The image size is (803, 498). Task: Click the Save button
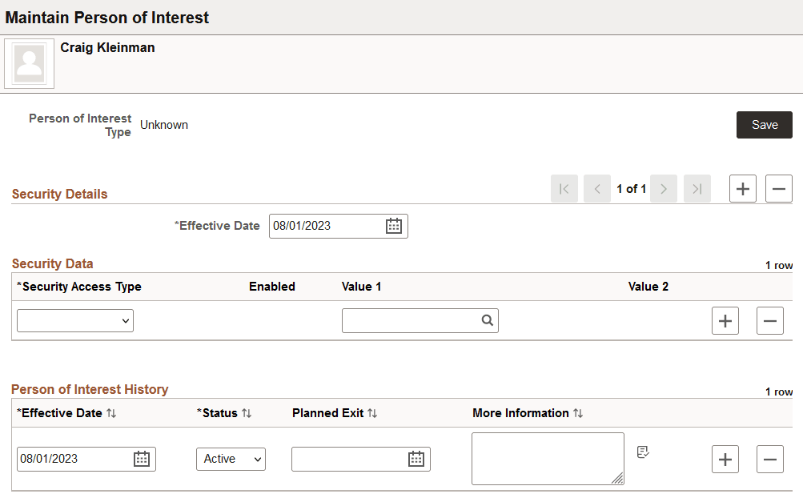(x=764, y=125)
